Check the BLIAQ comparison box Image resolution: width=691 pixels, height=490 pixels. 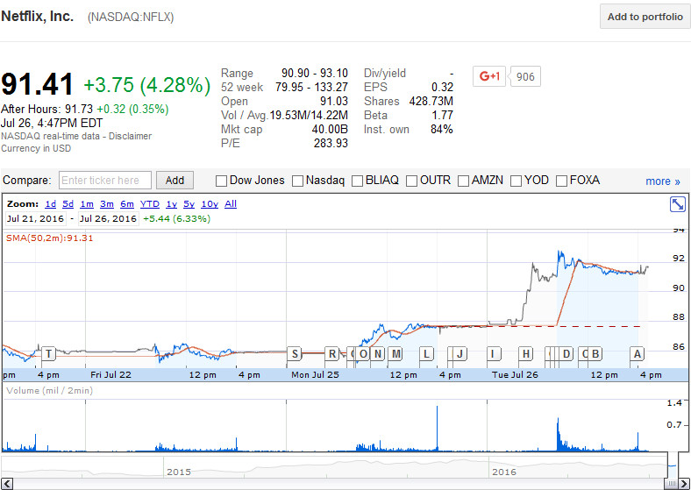pyautogui.click(x=358, y=181)
